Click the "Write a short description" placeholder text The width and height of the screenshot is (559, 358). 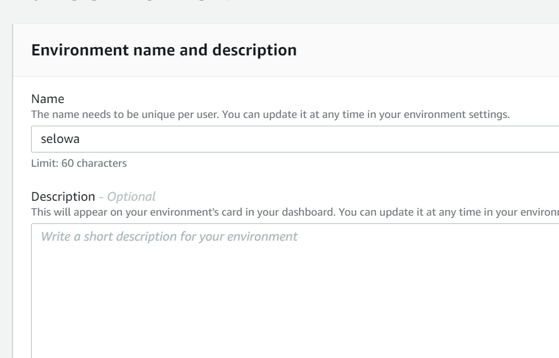[x=169, y=236]
